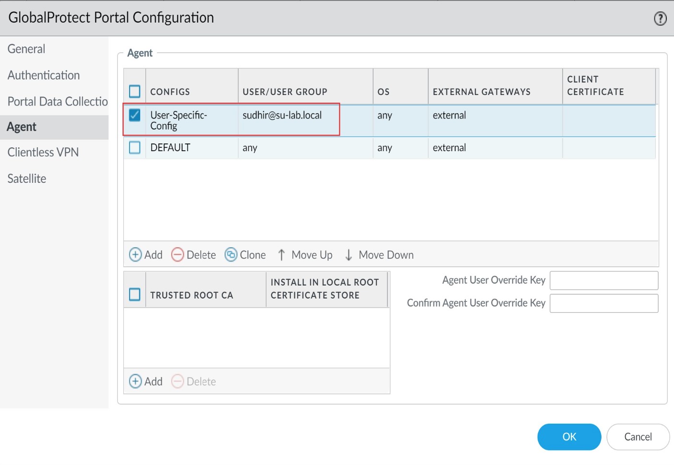Select the Clientless VPN section
This screenshot has height=465, width=674.
click(43, 152)
